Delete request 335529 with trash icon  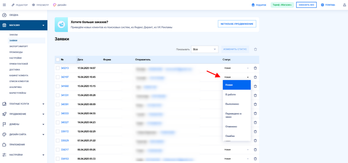255,140
